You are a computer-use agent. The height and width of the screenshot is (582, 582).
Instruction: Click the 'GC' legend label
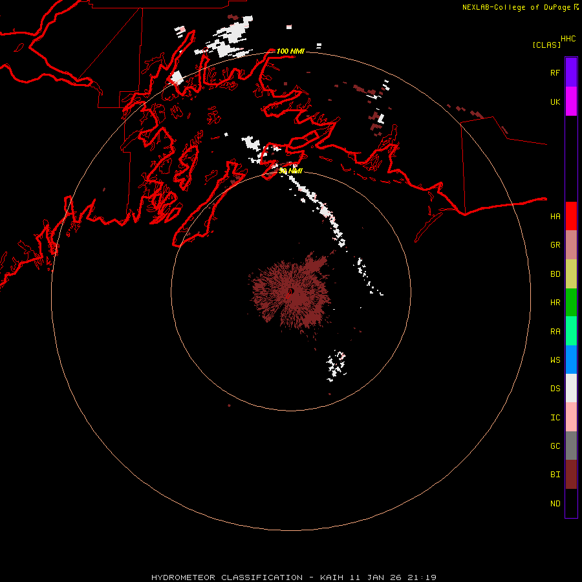pos(555,446)
